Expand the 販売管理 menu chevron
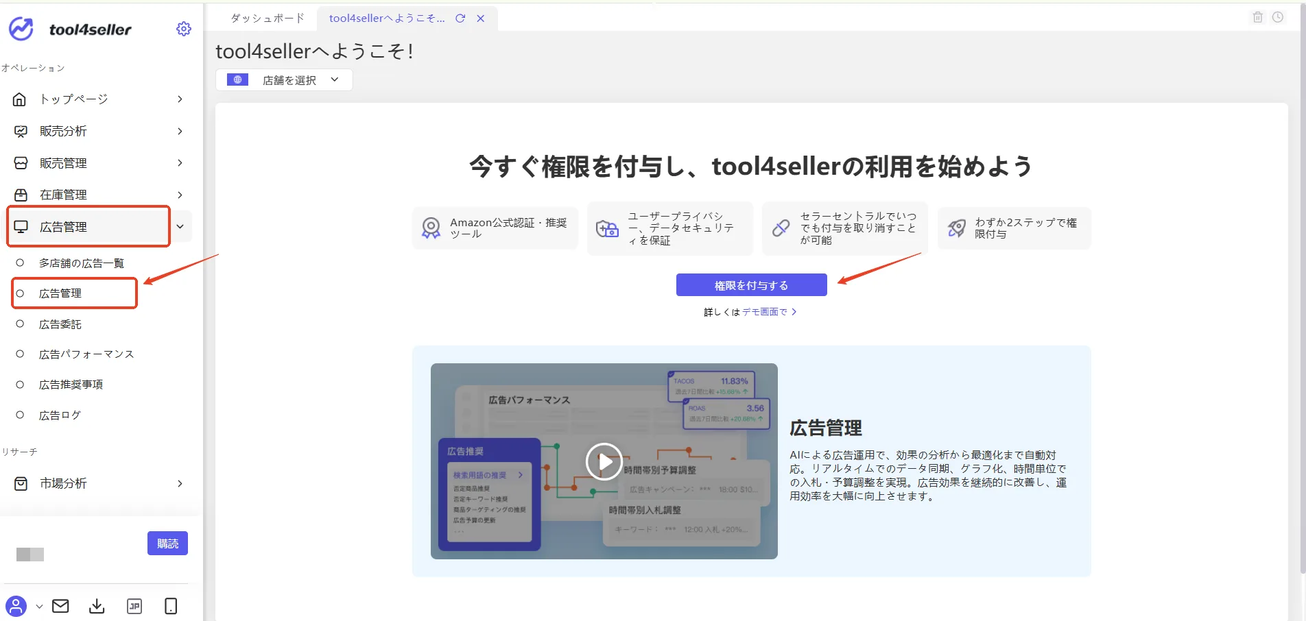The image size is (1306, 621). click(x=180, y=163)
